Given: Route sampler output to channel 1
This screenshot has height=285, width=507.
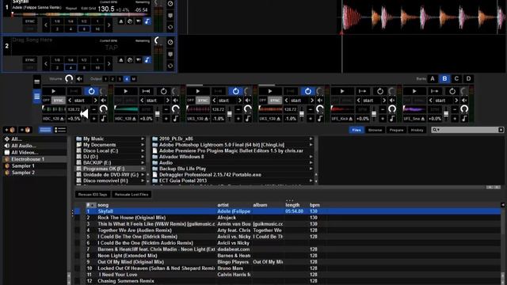Looking at the screenshot, I should (105, 79).
